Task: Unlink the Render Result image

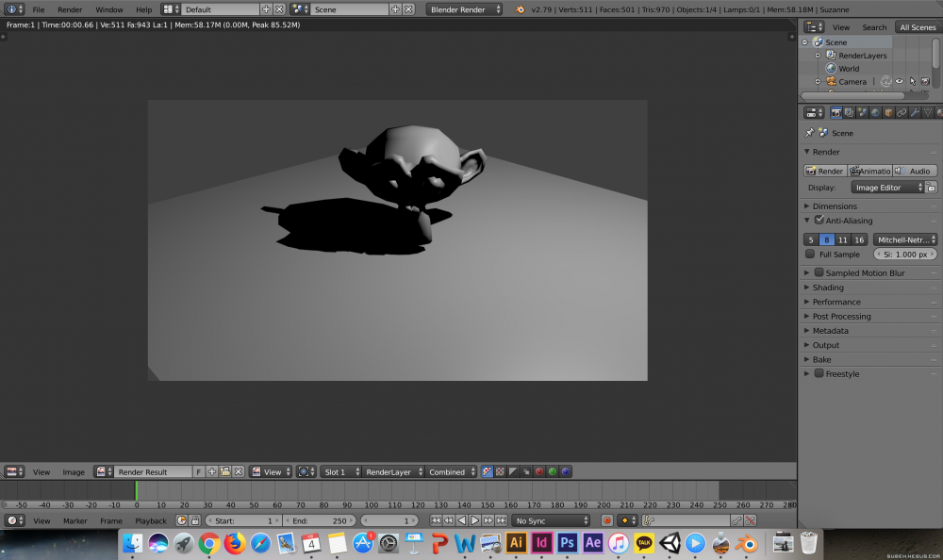Action: (239, 471)
